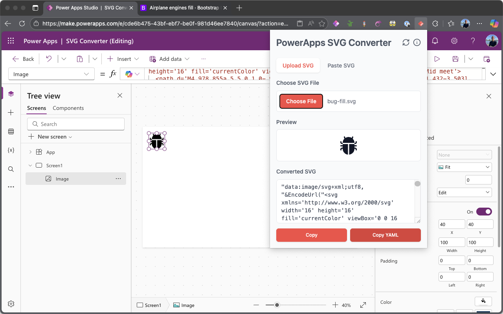Viewport: 503px width, 314px height.
Task: Switch to Power Apps Studio browser tab
Action: click(x=90, y=8)
